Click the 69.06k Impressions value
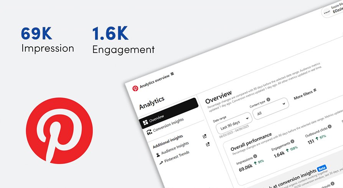343x188 pixels. click(246, 168)
